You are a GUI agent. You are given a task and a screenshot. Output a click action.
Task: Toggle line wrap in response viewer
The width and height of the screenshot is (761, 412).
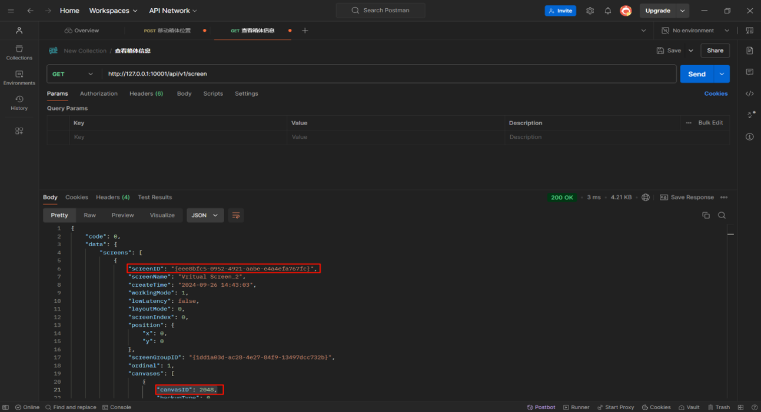tap(235, 215)
